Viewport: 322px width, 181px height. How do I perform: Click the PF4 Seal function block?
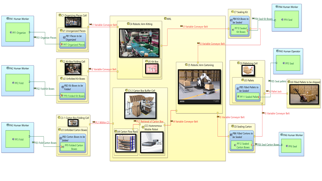(x=287, y=19)
